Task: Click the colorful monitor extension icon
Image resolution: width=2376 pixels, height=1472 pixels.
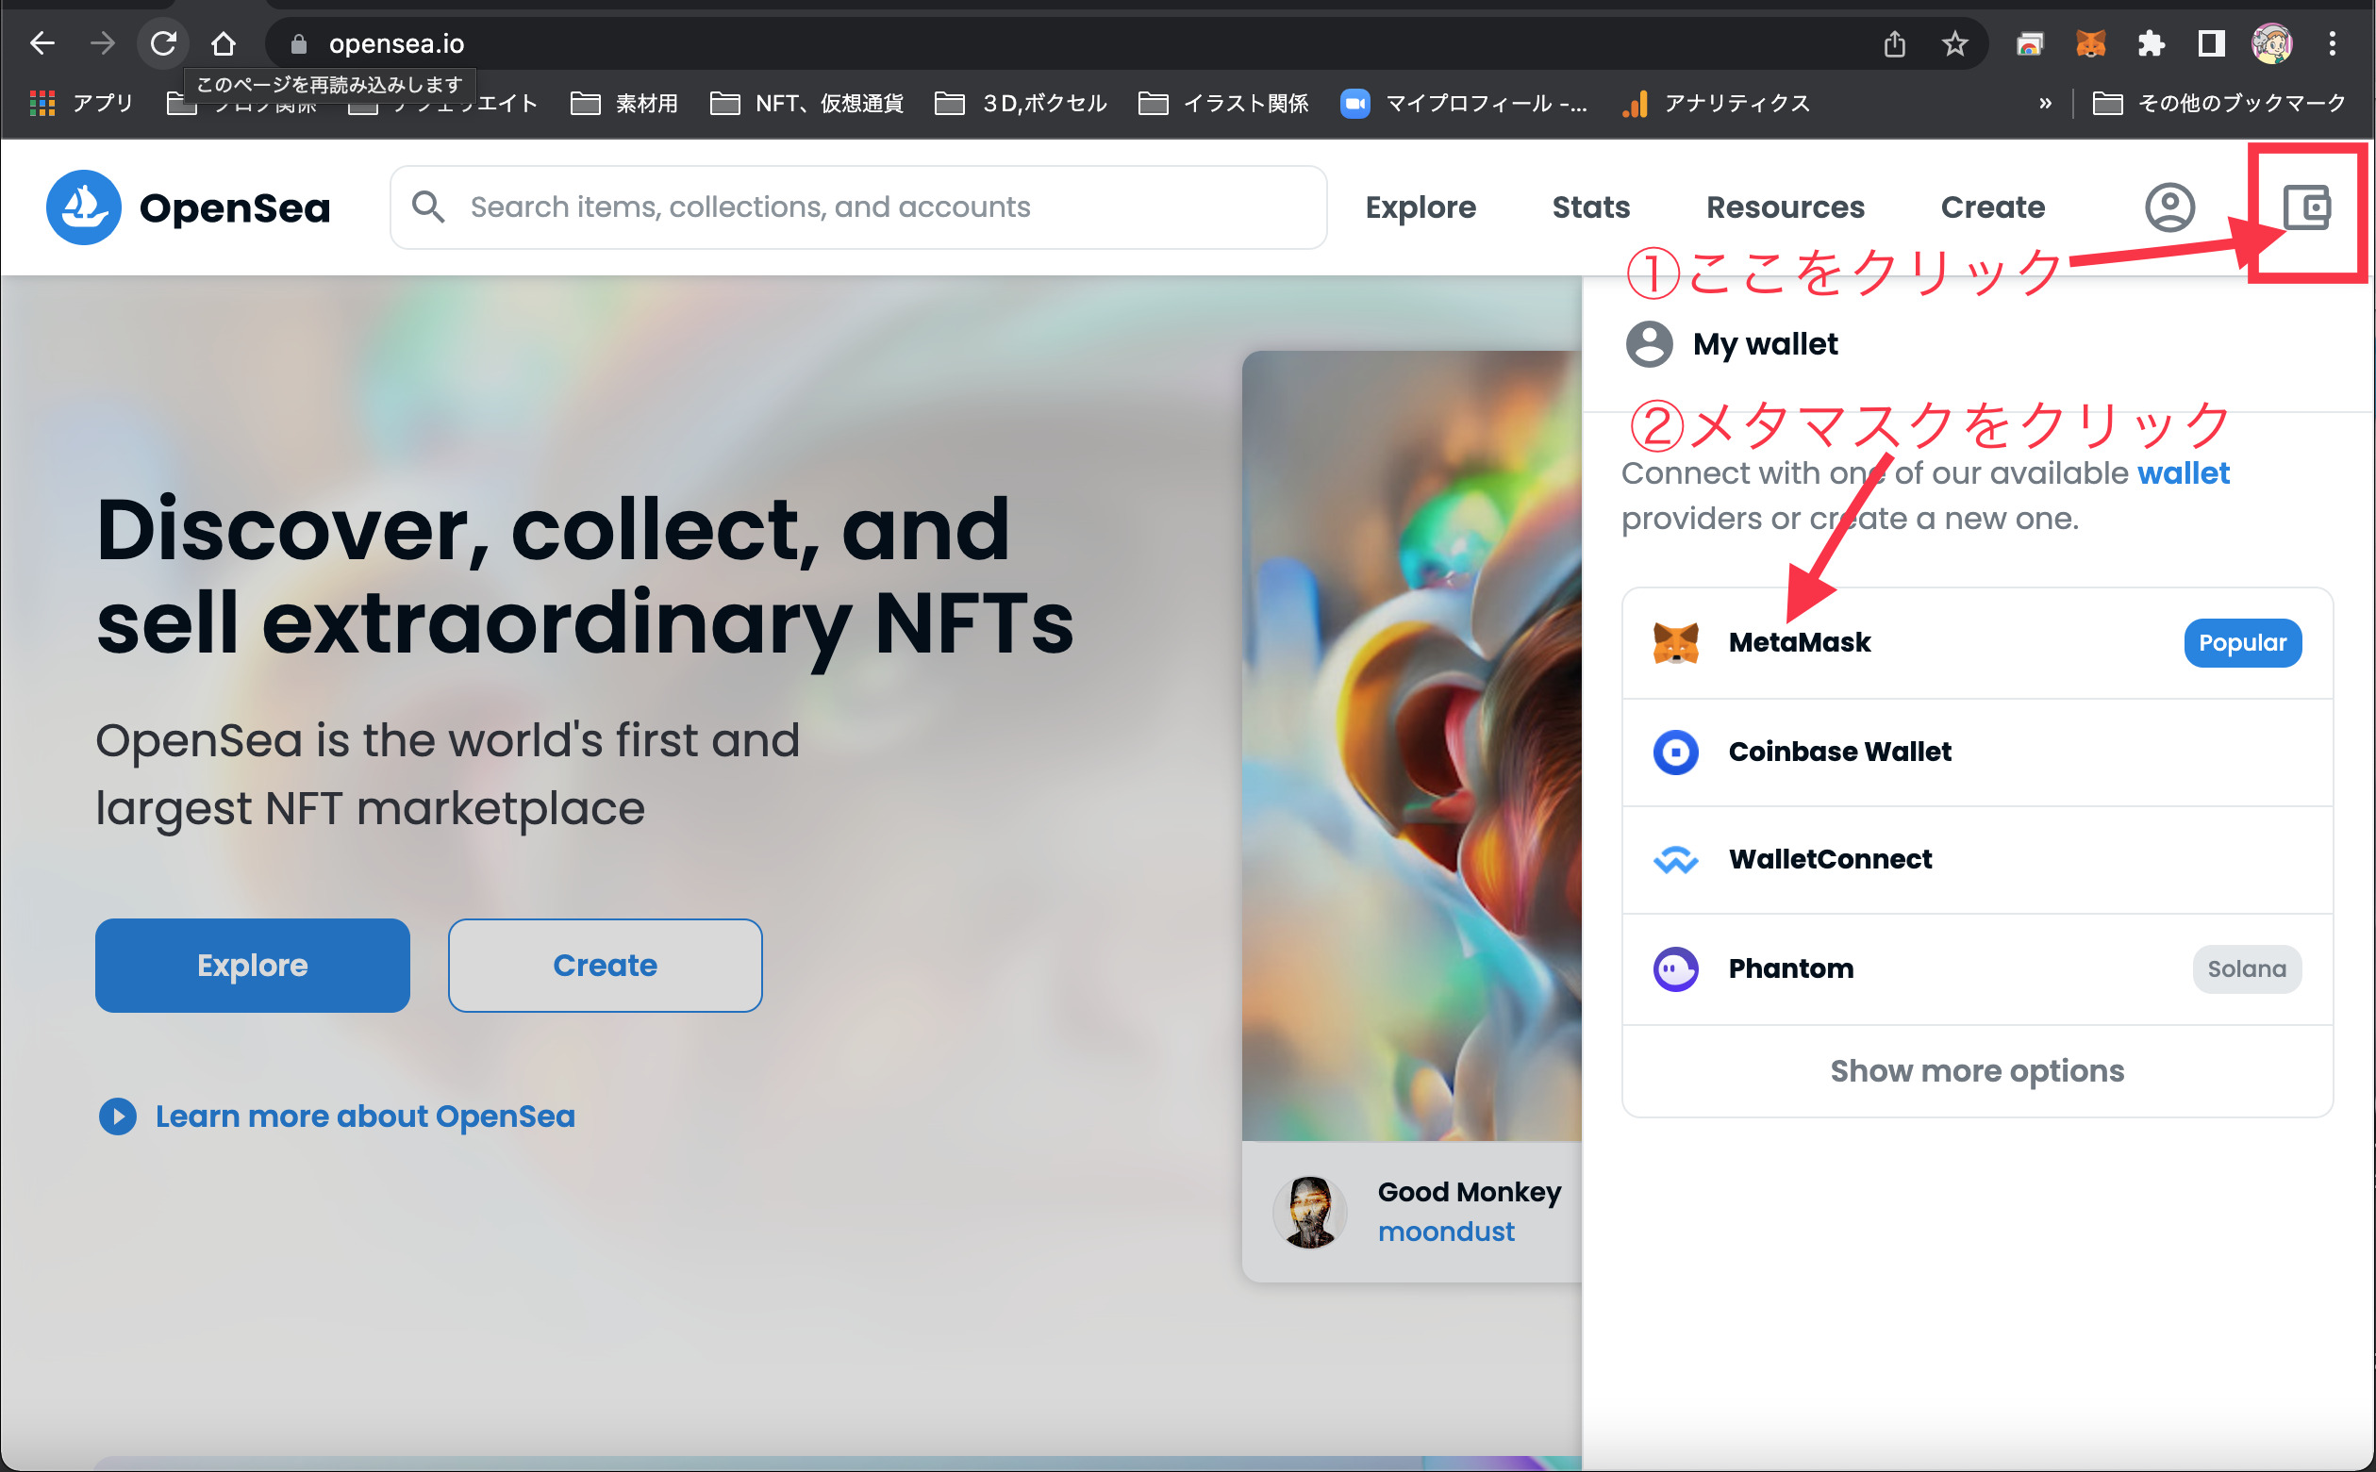Action: (x=2029, y=43)
